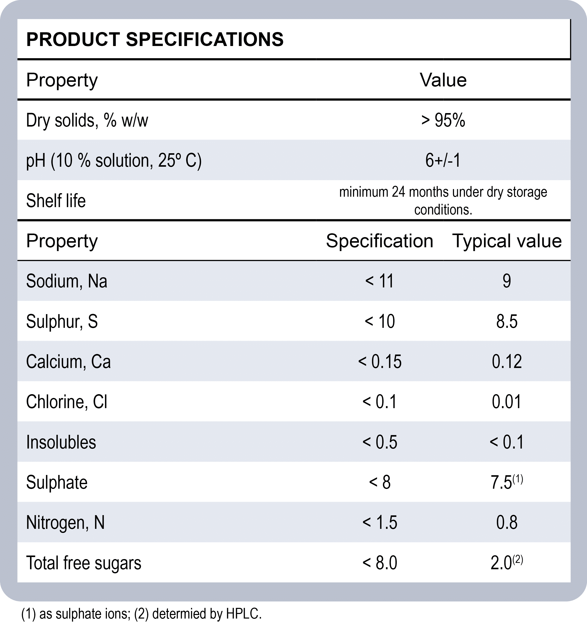Click the minimum 24 months storage text
This screenshot has width=587, height=631.
pos(443,201)
